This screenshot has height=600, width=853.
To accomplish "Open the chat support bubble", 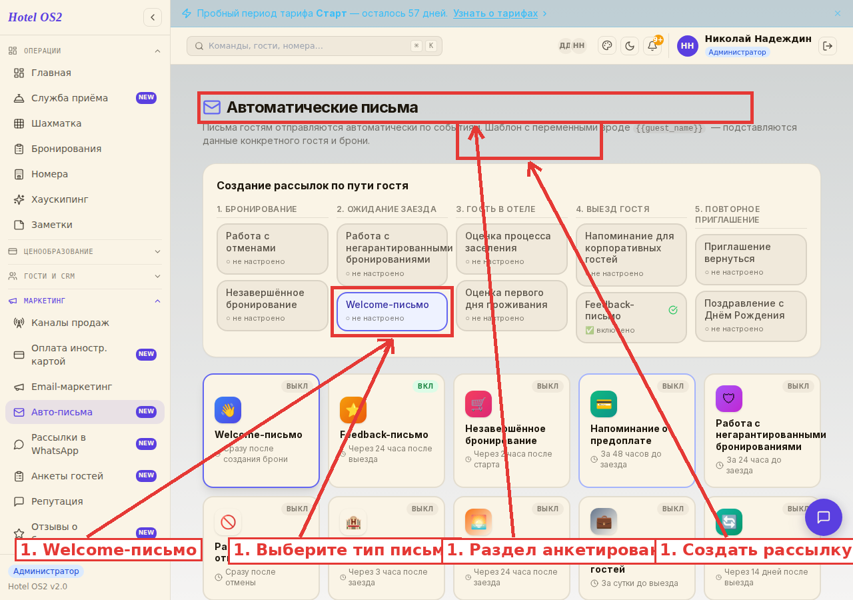I will coord(823,517).
